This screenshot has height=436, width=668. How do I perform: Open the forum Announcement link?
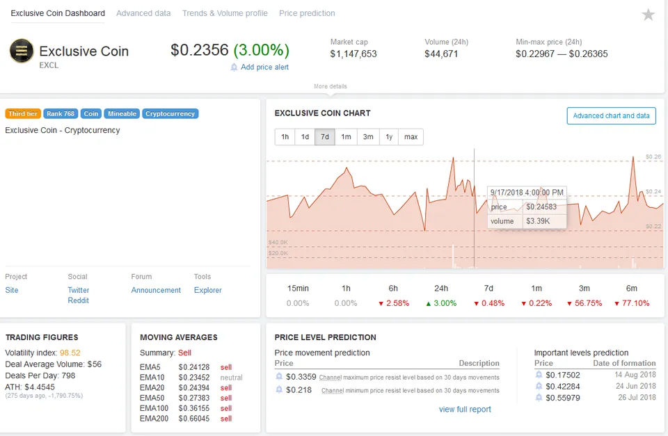coord(156,290)
